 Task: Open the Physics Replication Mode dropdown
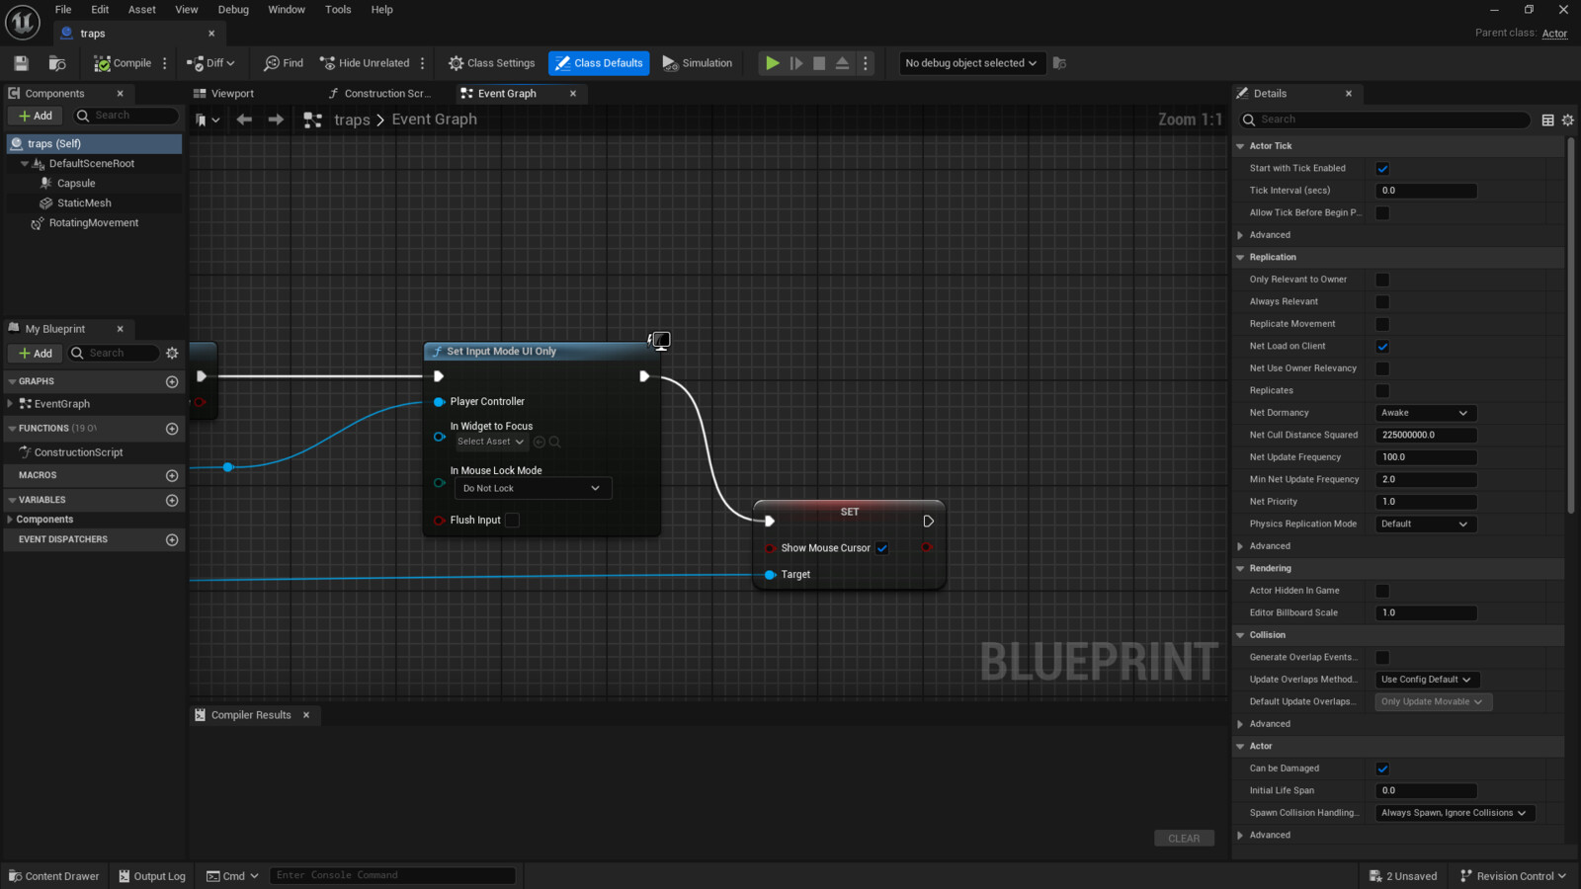pos(1425,525)
